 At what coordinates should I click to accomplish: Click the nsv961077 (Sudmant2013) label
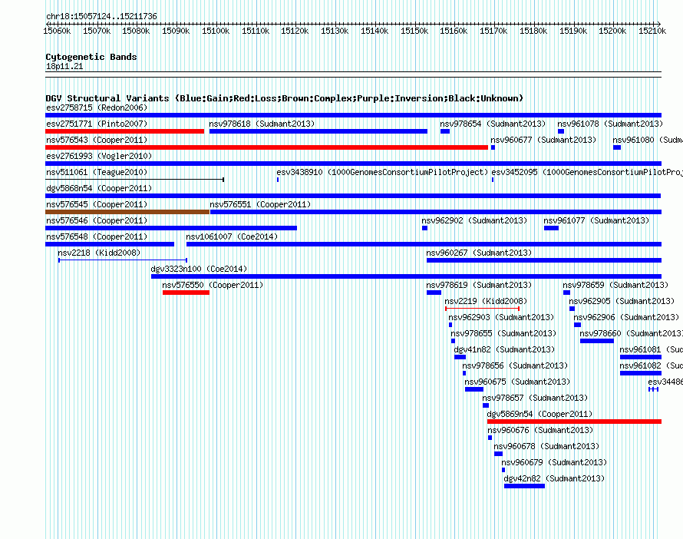click(596, 220)
